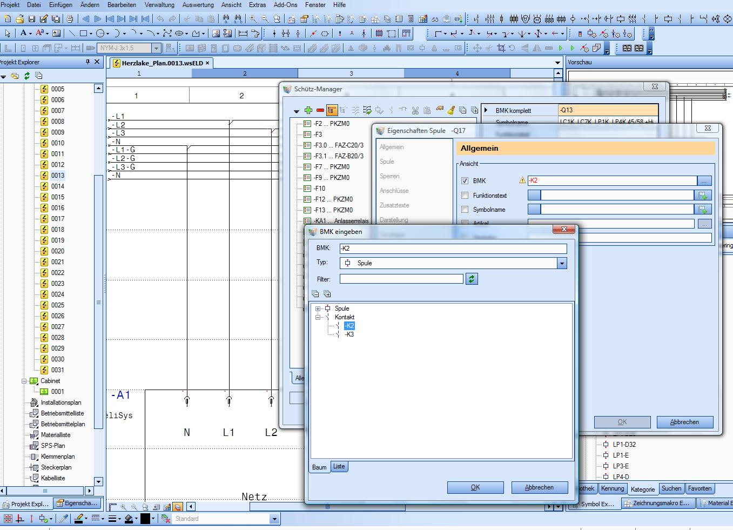Expand the Spule tree node
Image resolution: width=733 pixels, height=530 pixels.
click(x=318, y=308)
